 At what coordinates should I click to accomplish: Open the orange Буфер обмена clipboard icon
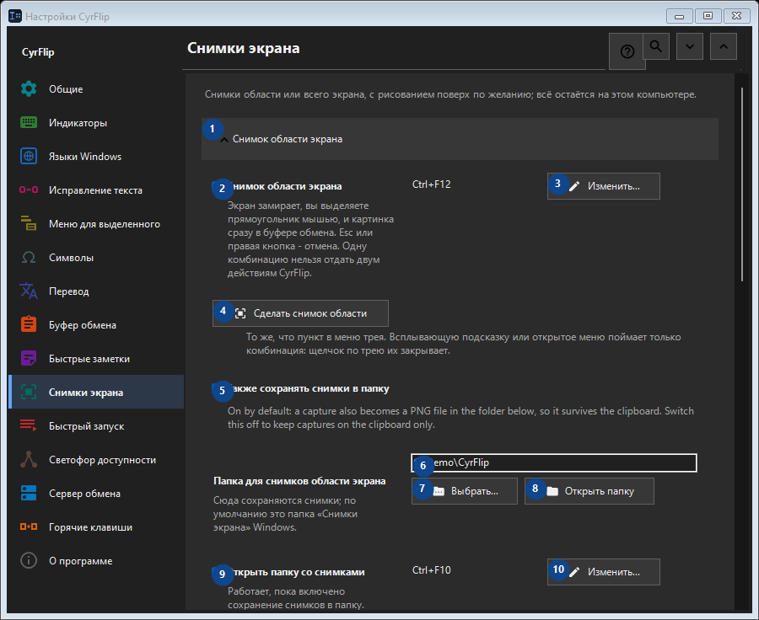coord(29,324)
